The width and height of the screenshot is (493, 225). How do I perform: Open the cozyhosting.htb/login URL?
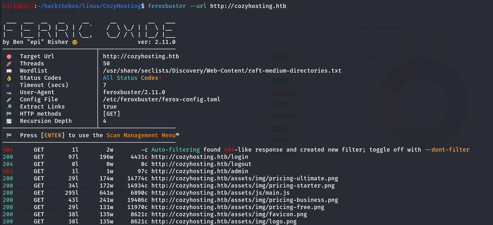[x=200, y=157]
